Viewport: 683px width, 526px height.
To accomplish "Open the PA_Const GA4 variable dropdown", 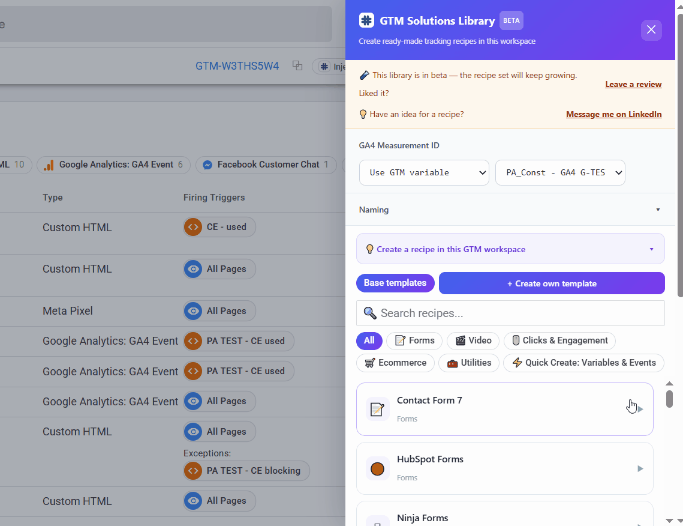I will click(560, 173).
